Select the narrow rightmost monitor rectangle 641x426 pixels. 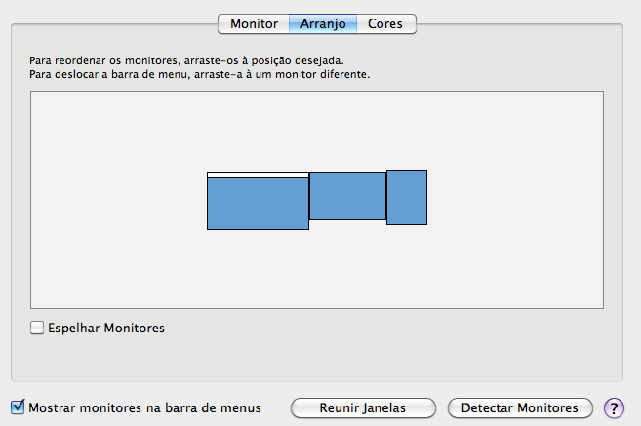tap(407, 197)
